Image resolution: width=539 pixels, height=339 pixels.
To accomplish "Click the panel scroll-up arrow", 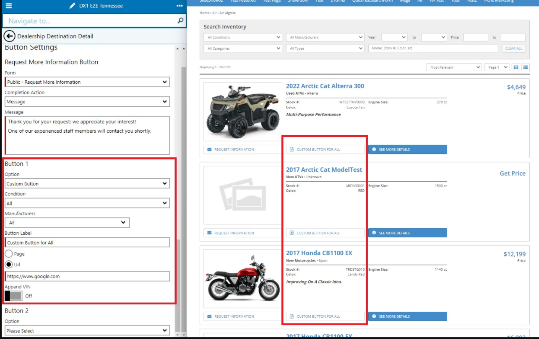I will [x=178, y=49].
